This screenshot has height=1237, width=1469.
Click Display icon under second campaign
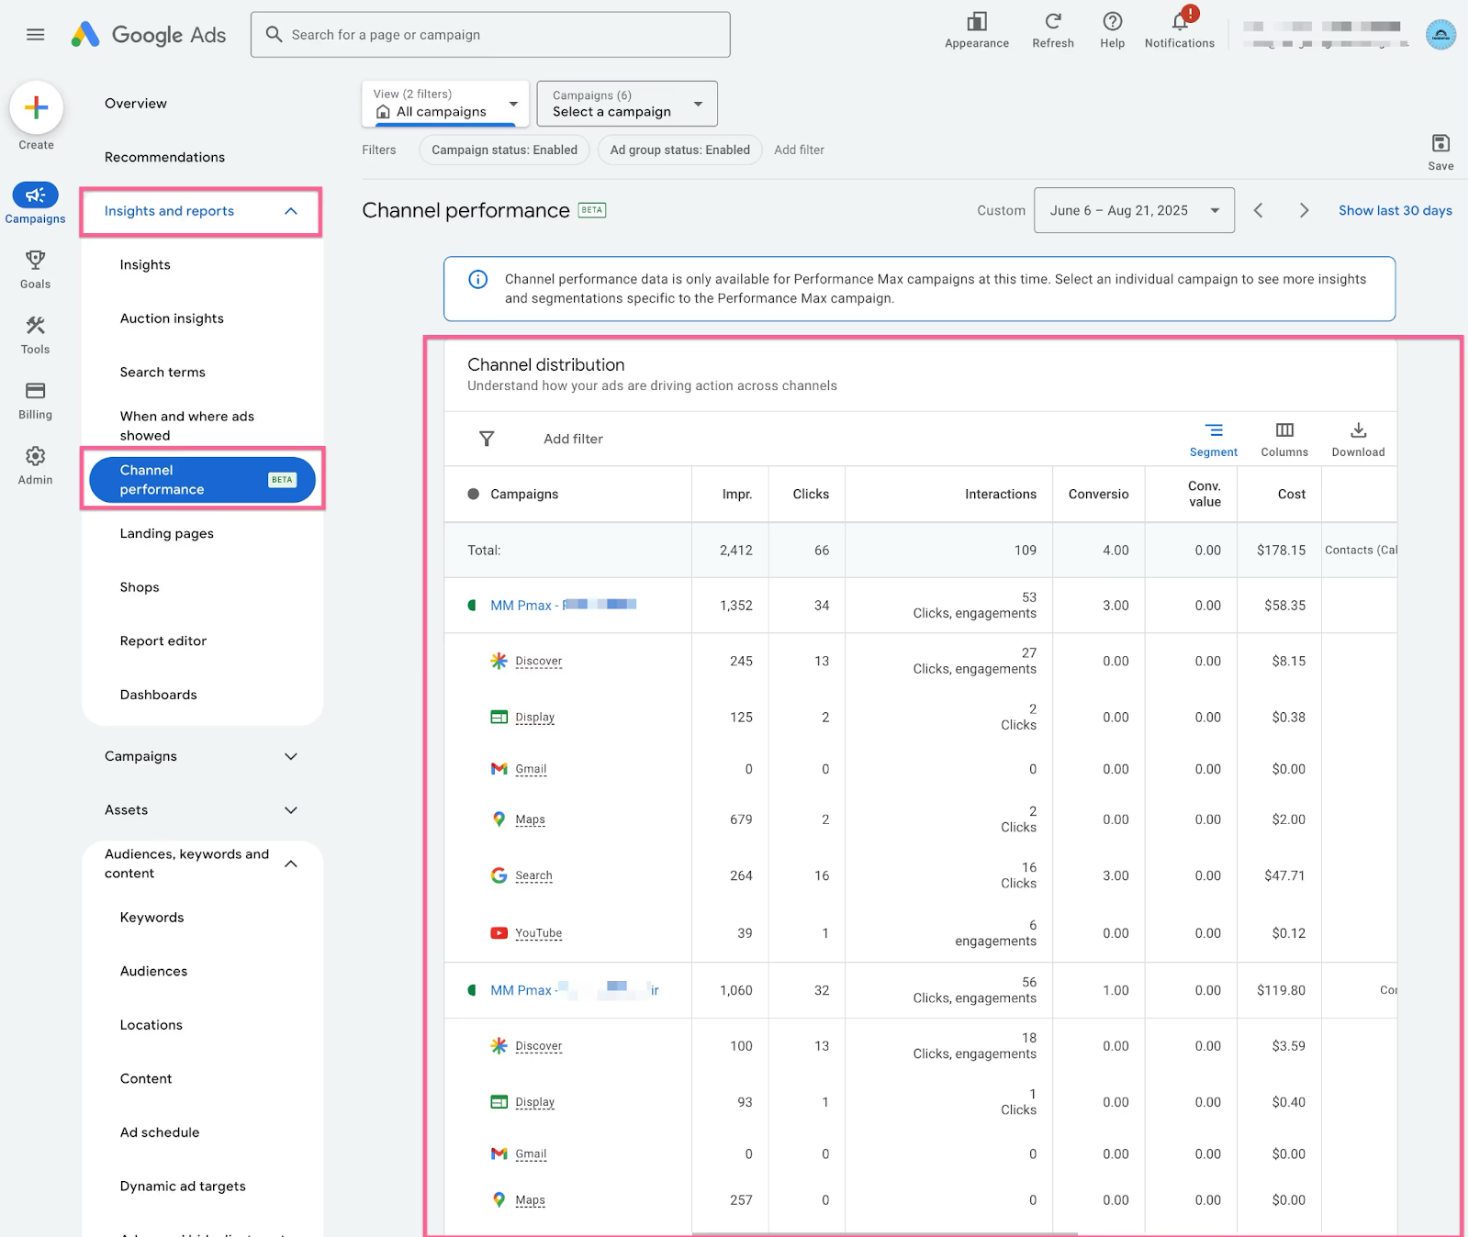pos(499,1102)
